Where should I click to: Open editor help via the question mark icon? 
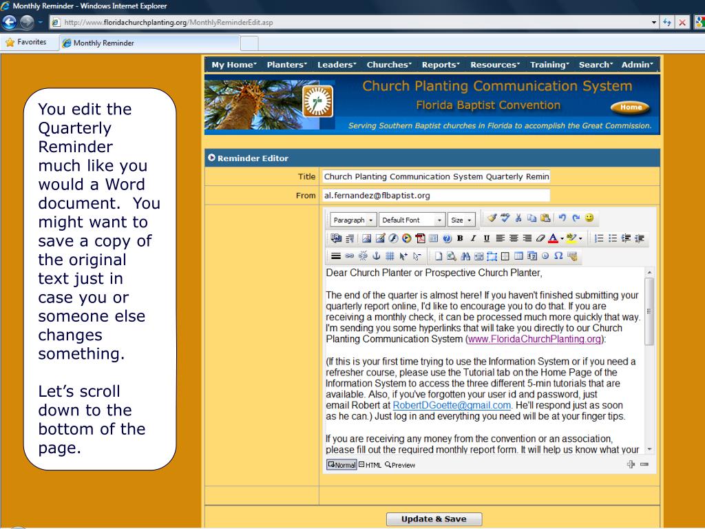(447, 238)
